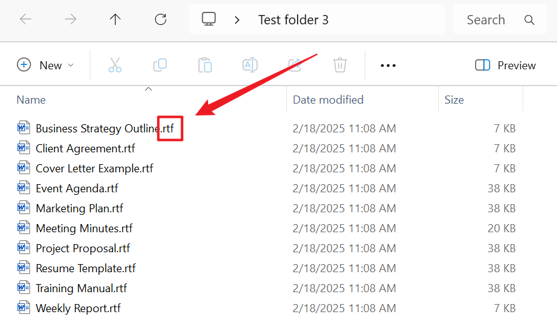Click the Paste clipboard icon
The width and height of the screenshot is (557, 334).
205,66
